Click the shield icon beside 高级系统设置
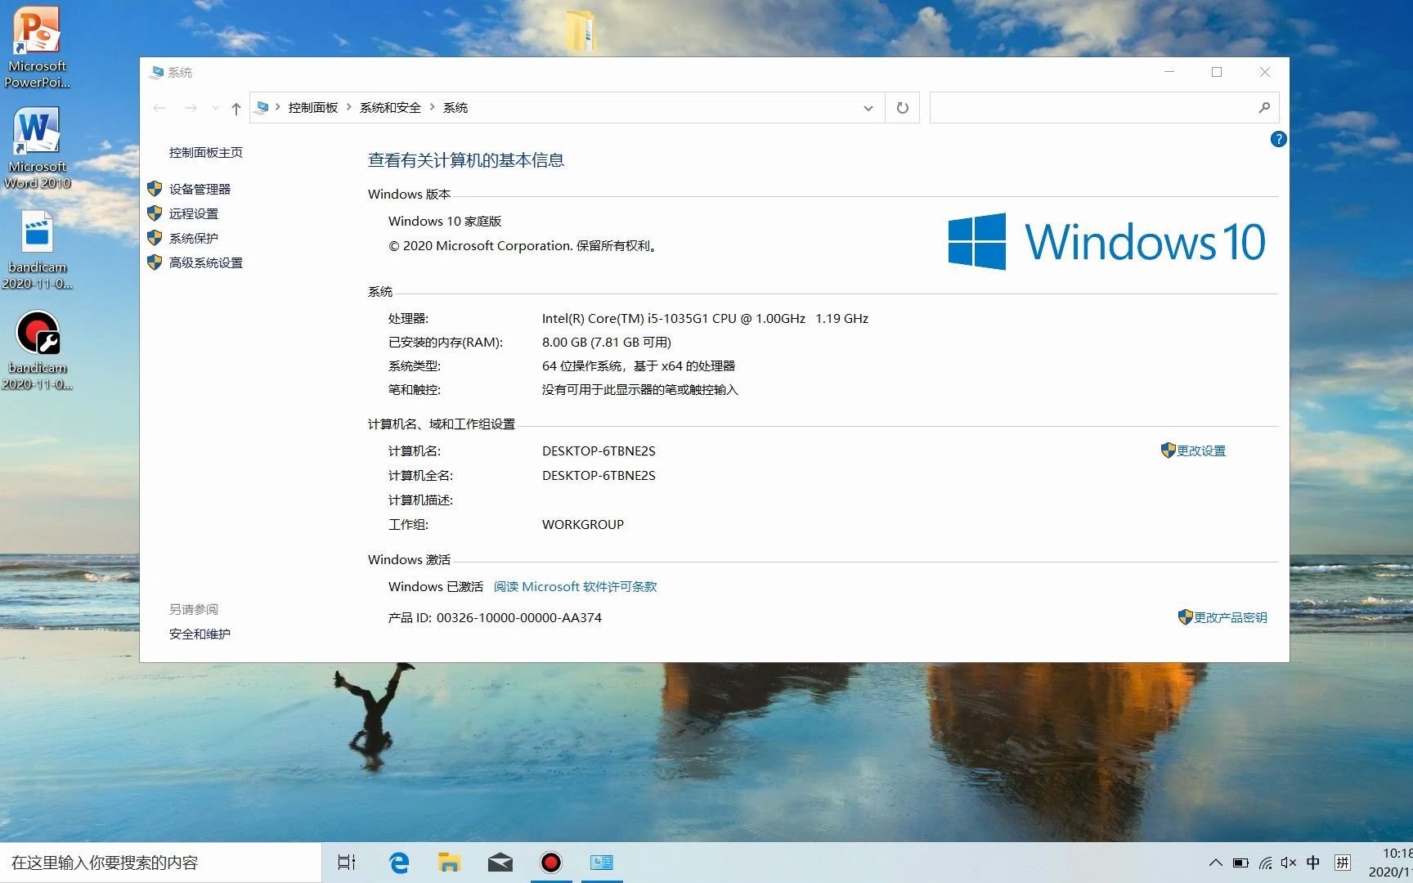Screen dimensions: 1413x883 pyautogui.click(x=155, y=262)
